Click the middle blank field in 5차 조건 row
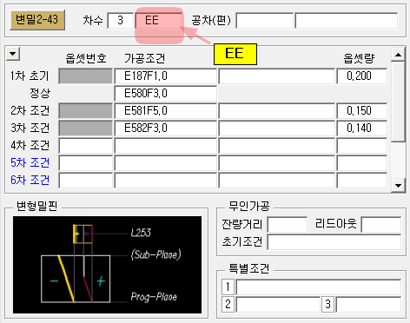The height and width of the screenshot is (323, 410). (x=277, y=163)
